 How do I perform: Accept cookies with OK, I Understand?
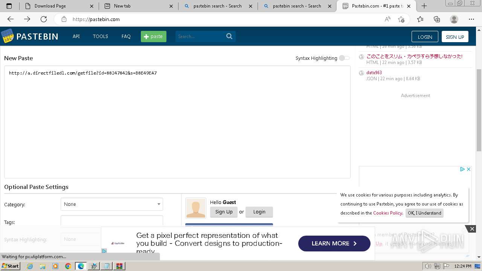(424, 213)
